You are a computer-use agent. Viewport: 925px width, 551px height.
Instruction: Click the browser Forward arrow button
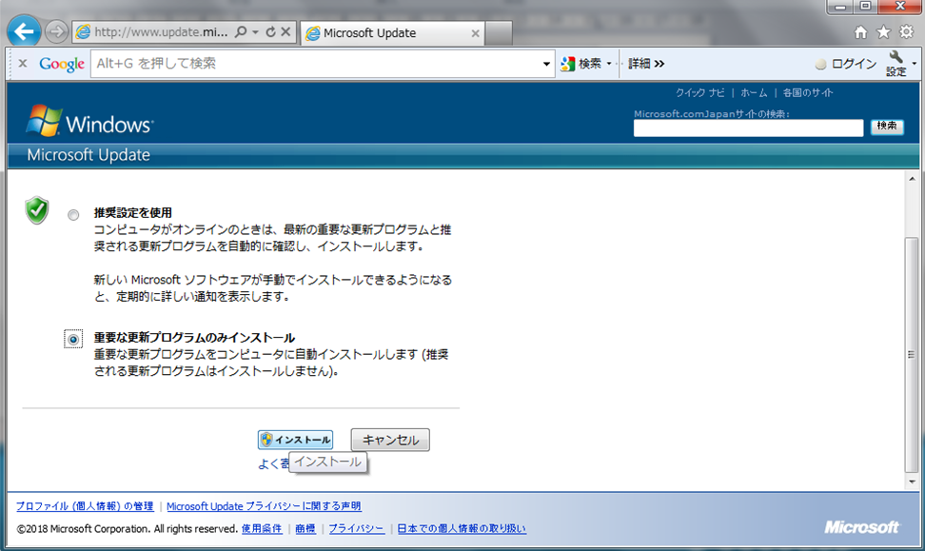(x=57, y=31)
